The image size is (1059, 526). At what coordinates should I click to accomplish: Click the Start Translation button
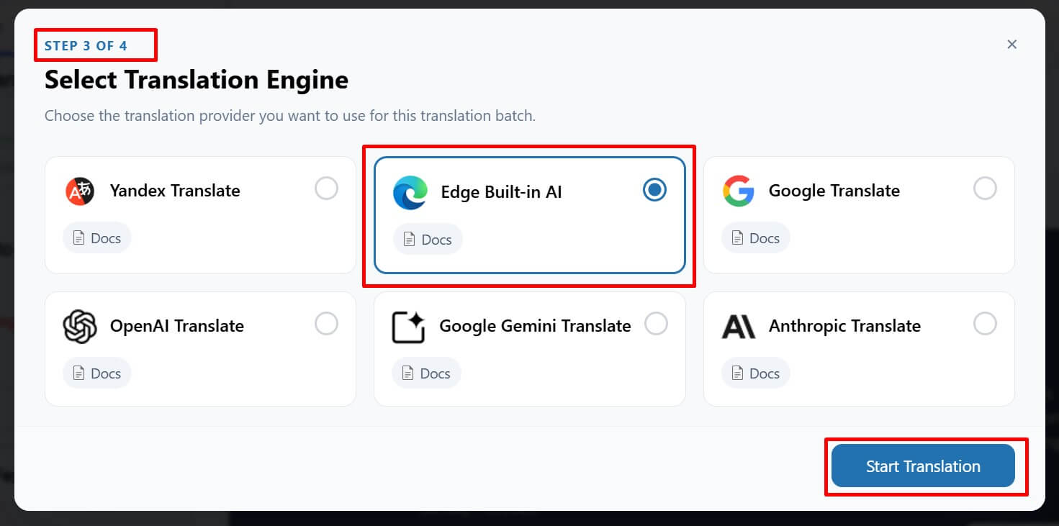pos(923,466)
